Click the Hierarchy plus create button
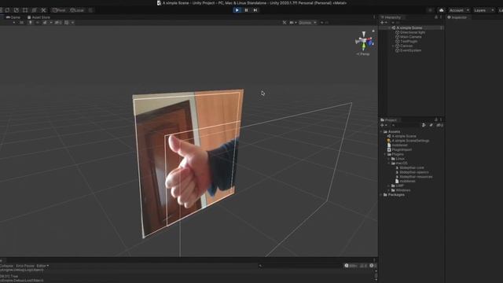The width and height of the screenshot is (503, 283). [382, 23]
